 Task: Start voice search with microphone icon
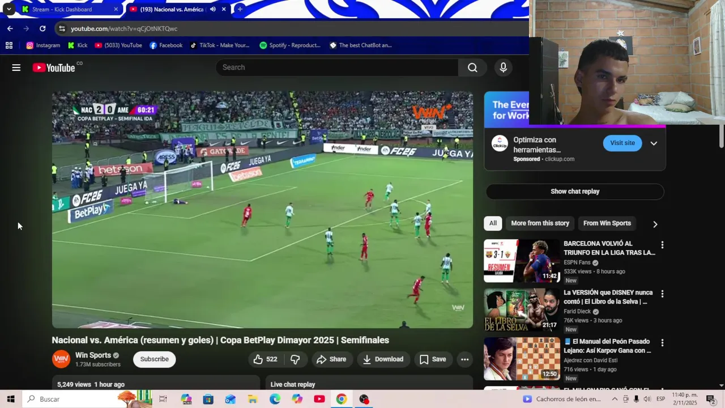pos(503,67)
